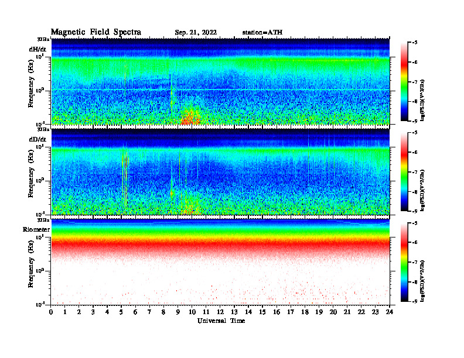Image resolution: width=464 pixels, height=358 pixels.
Task: Click the "-9" value on Riometer color scale
Action: [415, 301]
